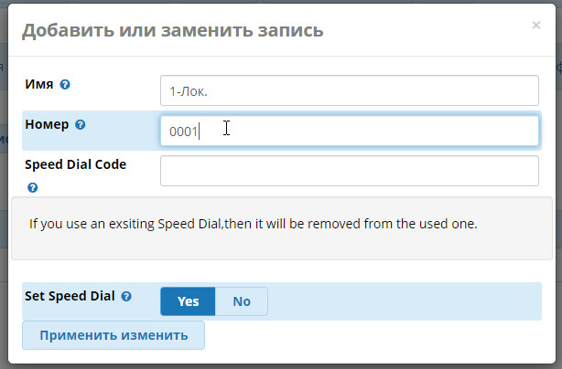Click the Номер label text
The height and width of the screenshot is (369, 562).
point(48,124)
